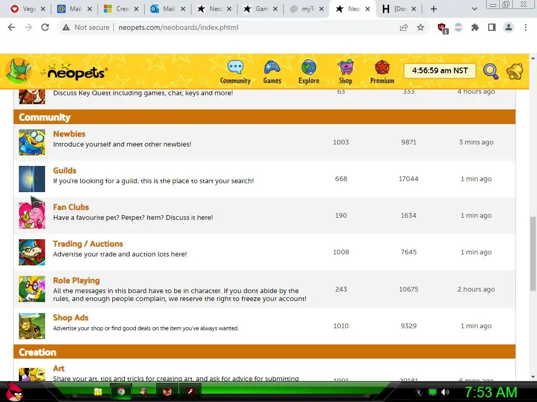Open the Chrome three-dot menu
The image size is (537, 402).
525,27
